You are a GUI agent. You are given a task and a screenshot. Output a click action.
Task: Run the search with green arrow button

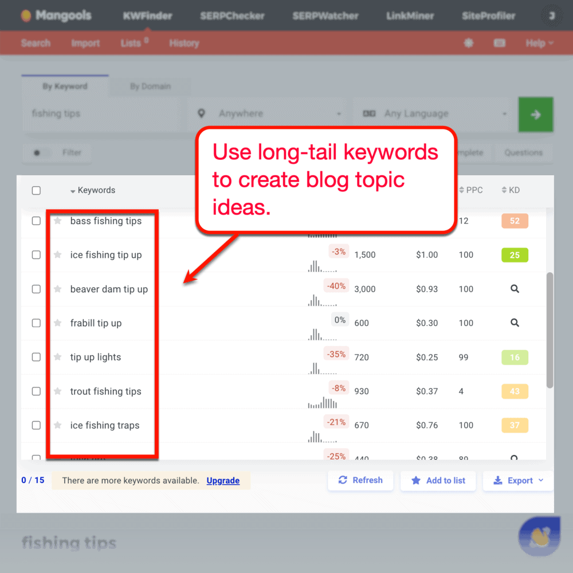click(x=535, y=114)
